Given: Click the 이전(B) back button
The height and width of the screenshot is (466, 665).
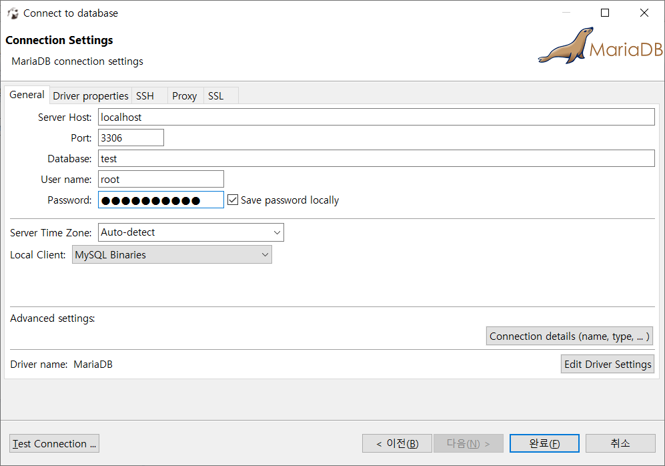Looking at the screenshot, I should point(397,443).
